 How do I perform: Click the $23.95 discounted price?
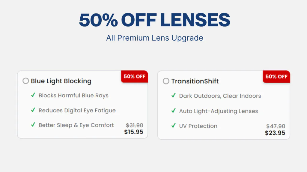tap(275, 133)
